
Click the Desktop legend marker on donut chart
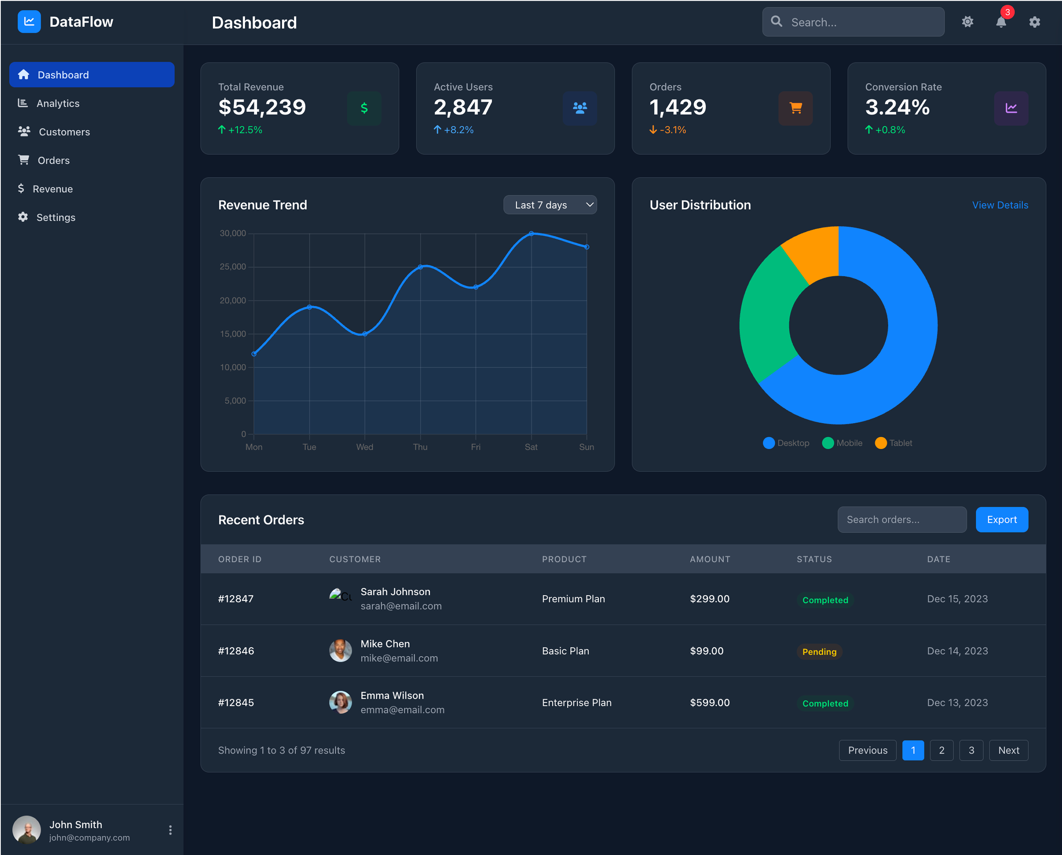pos(769,443)
